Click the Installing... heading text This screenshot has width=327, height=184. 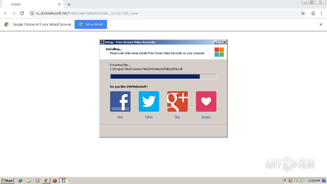pyautogui.click(x=114, y=49)
